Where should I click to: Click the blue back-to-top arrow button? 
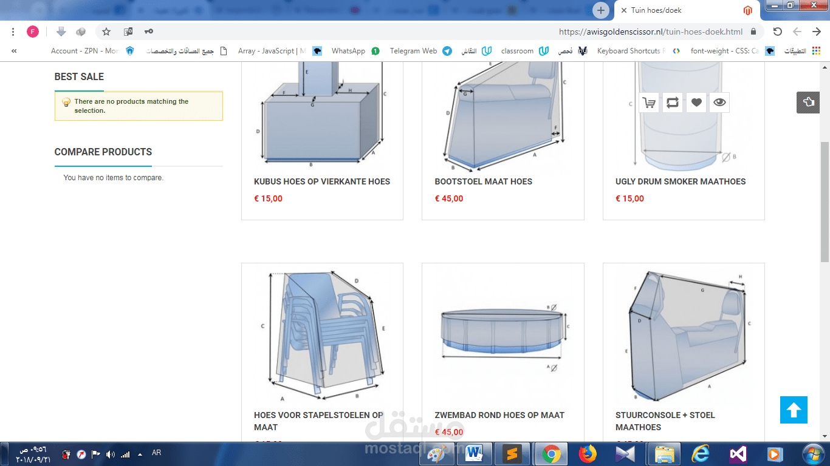(x=794, y=410)
